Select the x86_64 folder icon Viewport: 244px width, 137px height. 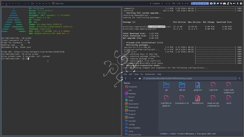(182, 85)
